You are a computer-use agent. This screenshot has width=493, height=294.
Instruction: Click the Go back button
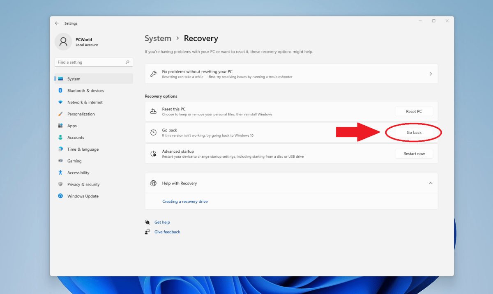(413, 132)
